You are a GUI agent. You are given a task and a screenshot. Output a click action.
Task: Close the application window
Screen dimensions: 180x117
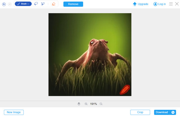pyautogui.click(x=177, y=4)
